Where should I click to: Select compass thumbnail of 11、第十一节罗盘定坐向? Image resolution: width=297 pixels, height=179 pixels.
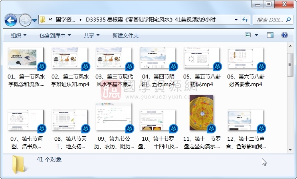[201, 112]
